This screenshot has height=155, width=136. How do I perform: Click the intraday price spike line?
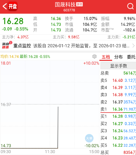pyautogui.click(x=58, y=127)
